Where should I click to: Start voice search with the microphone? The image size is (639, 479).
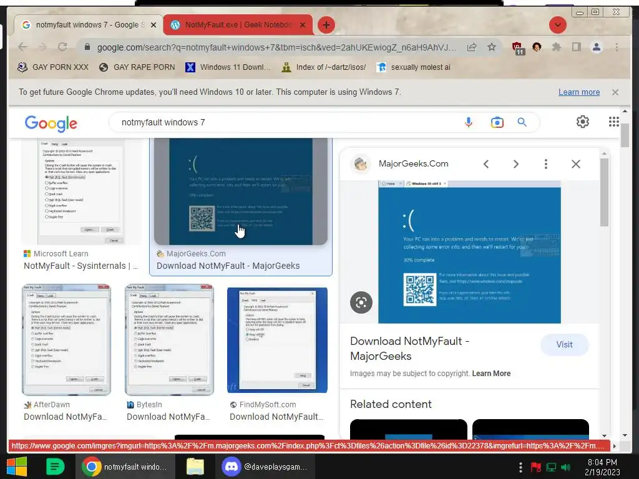click(469, 122)
